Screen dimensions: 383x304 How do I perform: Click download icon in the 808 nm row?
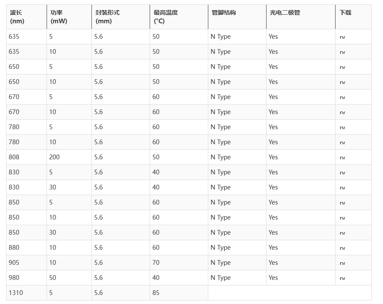[342, 158]
